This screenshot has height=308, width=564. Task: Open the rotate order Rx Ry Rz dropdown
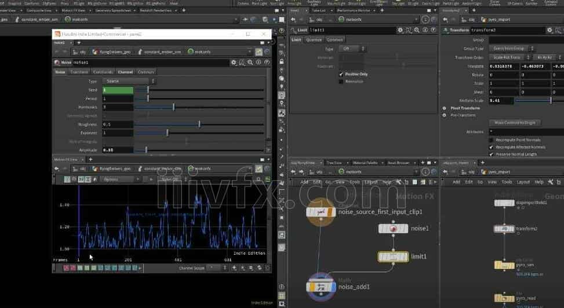[547, 57]
